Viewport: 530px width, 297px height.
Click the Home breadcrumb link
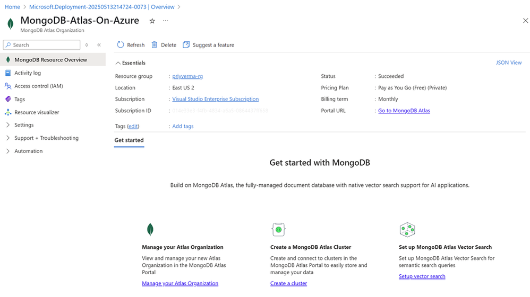pos(12,7)
